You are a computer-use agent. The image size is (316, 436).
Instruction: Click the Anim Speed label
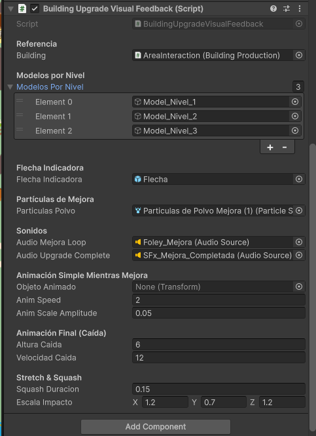39,300
